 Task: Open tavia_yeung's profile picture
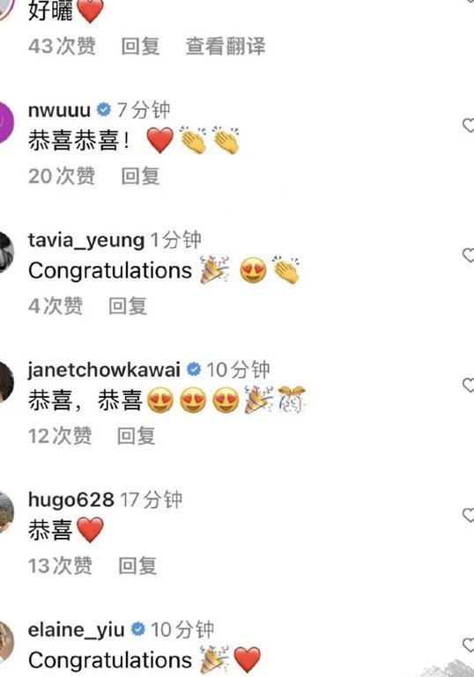tap(6, 252)
